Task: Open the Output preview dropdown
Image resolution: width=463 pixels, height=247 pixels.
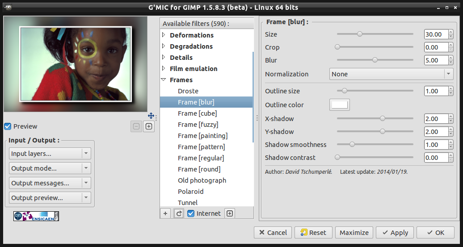Action: coord(50,198)
